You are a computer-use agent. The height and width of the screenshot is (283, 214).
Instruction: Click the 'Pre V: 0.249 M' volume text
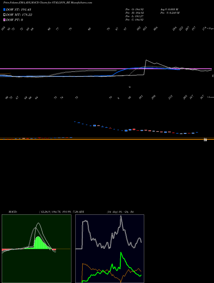point(170,13)
